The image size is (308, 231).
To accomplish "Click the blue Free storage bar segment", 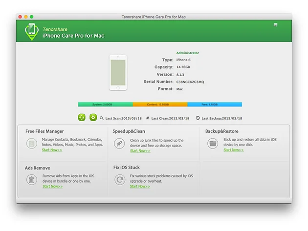I will click(x=215, y=105).
